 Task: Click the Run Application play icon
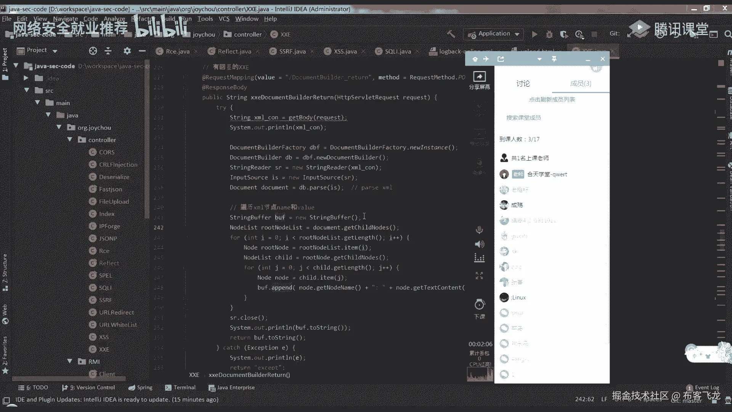click(x=535, y=34)
